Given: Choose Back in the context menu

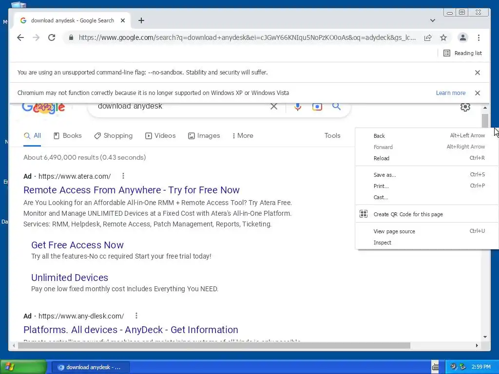Looking at the screenshot, I should pyautogui.click(x=427, y=136).
